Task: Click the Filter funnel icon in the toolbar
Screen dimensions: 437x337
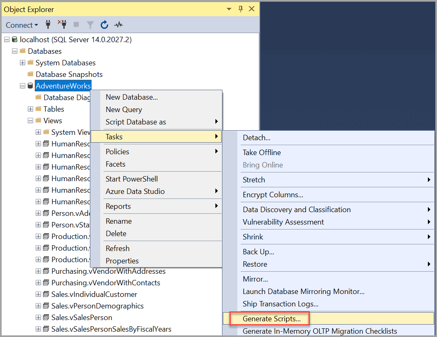Action: coord(90,25)
